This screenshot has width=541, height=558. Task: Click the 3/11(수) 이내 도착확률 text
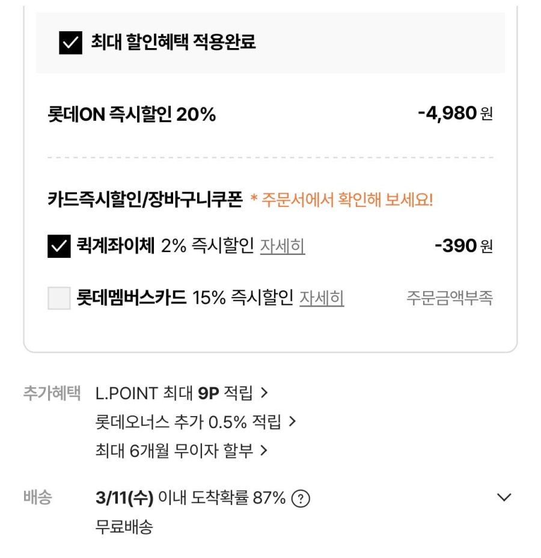(x=190, y=498)
